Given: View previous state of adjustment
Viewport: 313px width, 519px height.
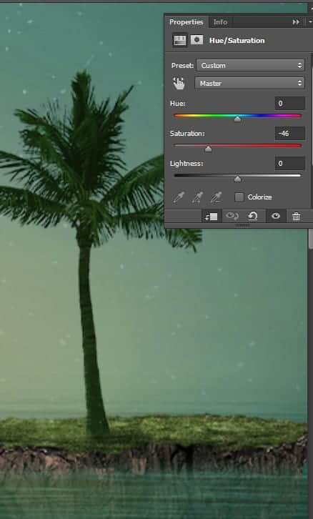Looking at the screenshot, I should [232, 217].
